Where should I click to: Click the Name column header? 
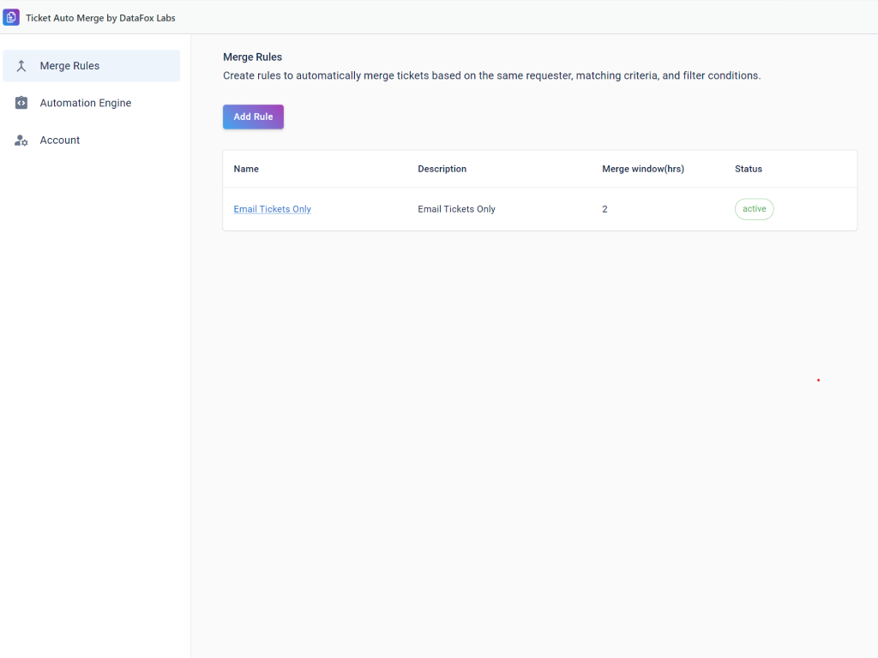click(x=246, y=169)
